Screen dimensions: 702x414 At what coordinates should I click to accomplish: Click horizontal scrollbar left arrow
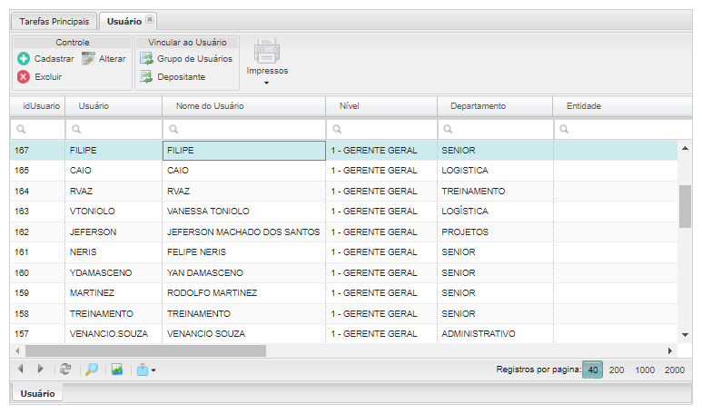click(x=17, y=350)
